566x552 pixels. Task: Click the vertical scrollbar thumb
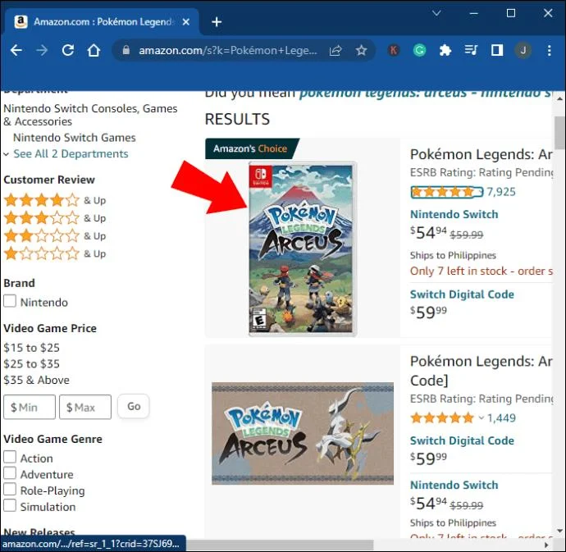point(560,133)
